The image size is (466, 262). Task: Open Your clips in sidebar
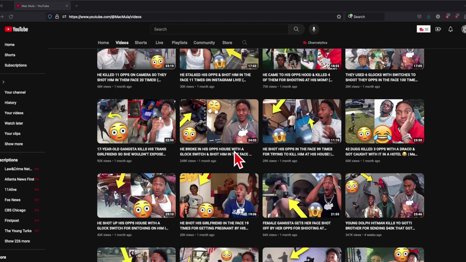coord(12,134)
